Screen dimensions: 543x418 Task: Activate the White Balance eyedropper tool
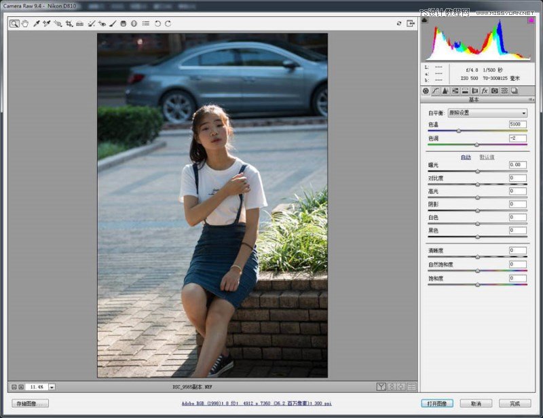(x=35, y=22)
